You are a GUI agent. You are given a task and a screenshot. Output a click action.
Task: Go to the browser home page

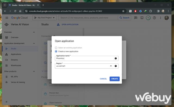point(20,11)
